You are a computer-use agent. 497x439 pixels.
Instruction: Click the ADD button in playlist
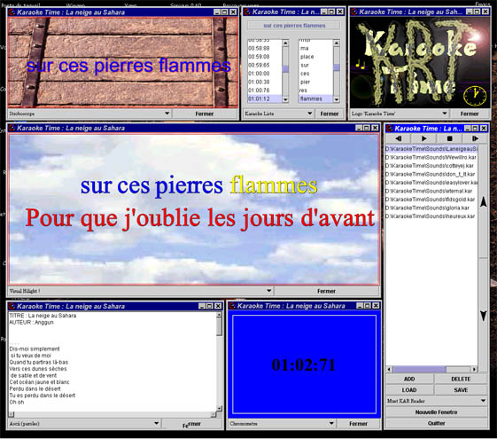point(409,379)
